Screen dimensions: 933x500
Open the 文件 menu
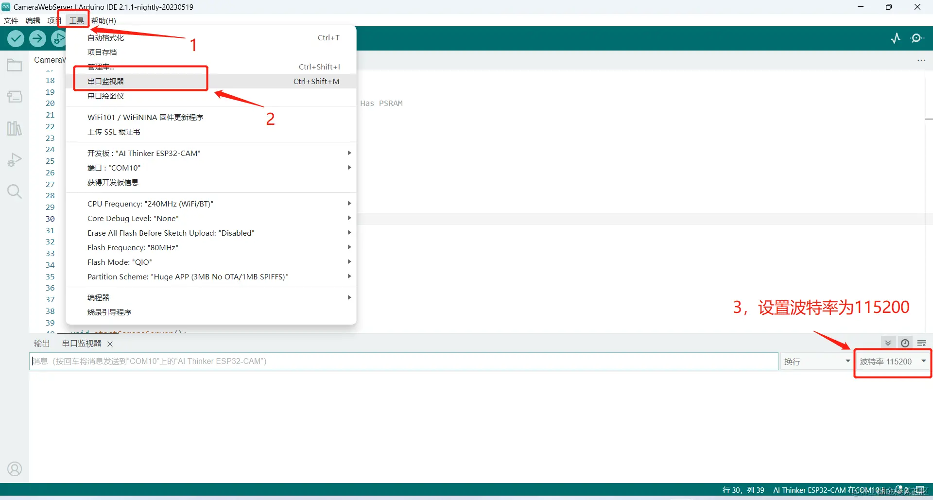point(11,20)
